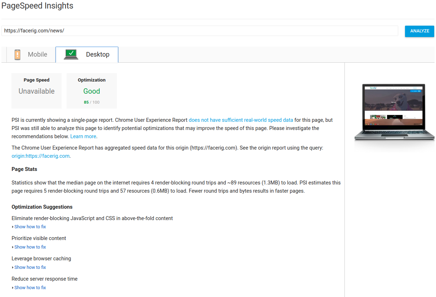Open the 'does not have sufficient real-world speed data' link

tap(241, 120)
